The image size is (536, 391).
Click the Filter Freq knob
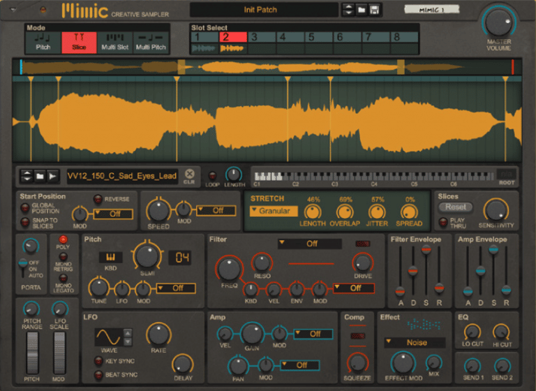point(229,269)
